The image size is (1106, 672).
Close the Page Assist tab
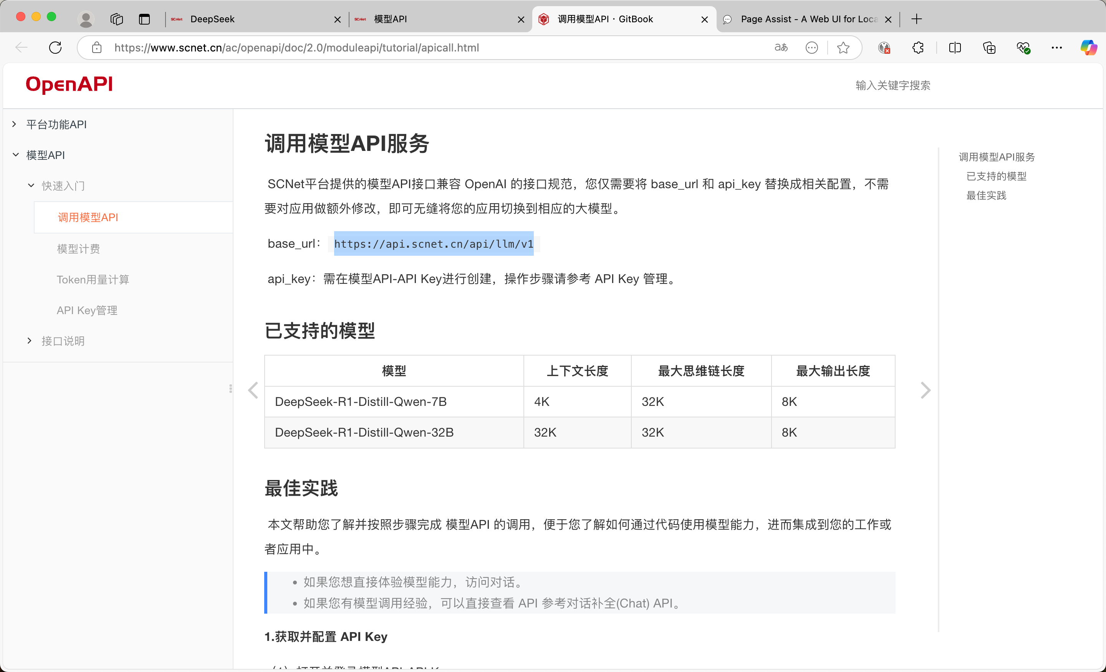tap(888, 19)
